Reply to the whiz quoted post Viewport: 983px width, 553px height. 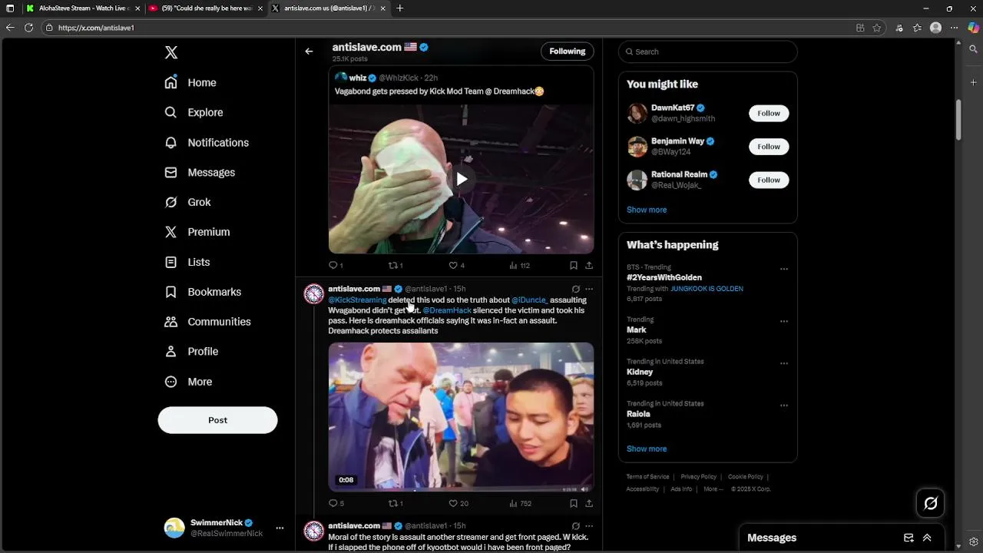[336, 266]
